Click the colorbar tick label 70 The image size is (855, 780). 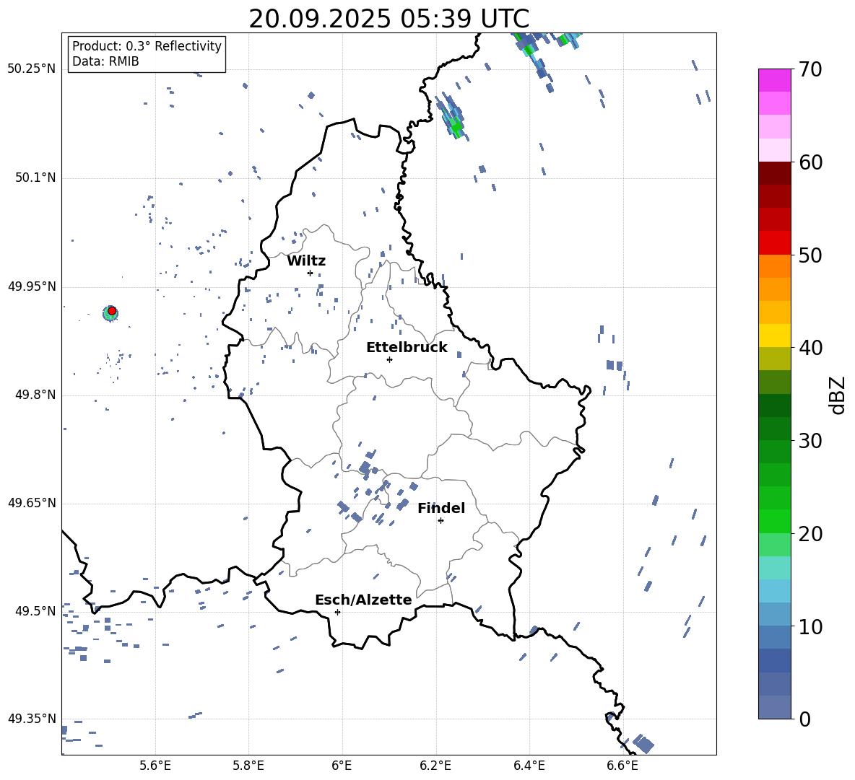coord(810,70)
